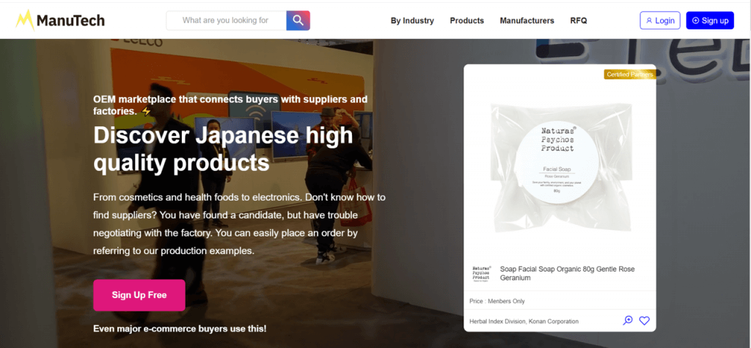This screenshot has height=348, width=751.
Task: Favorite the soap product with heart icon
Action: pyautogui.click(x=644, y=321)
